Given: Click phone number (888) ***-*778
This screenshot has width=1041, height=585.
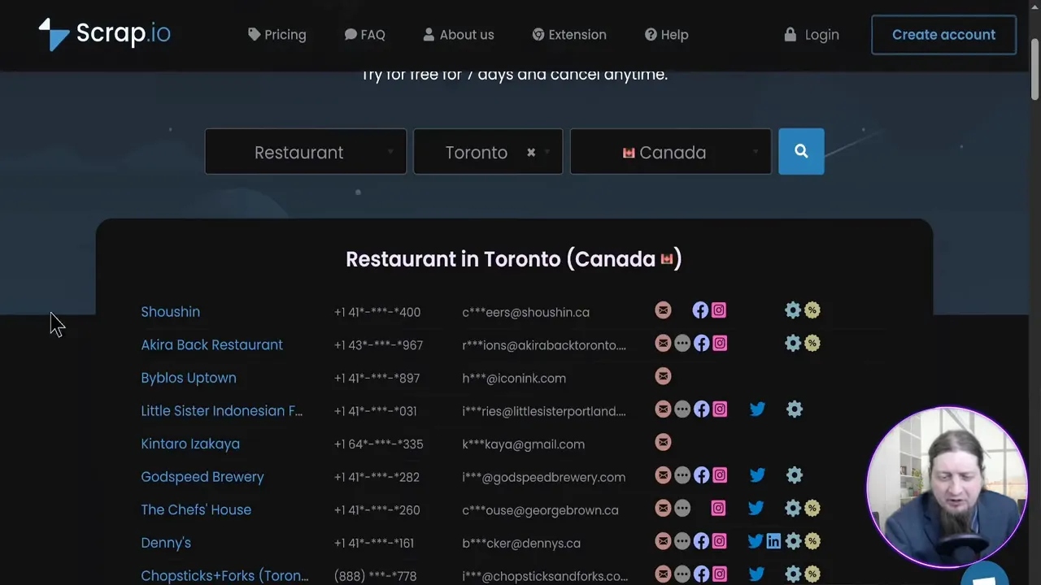Looking at the screenshot, I should coord(375,576).
